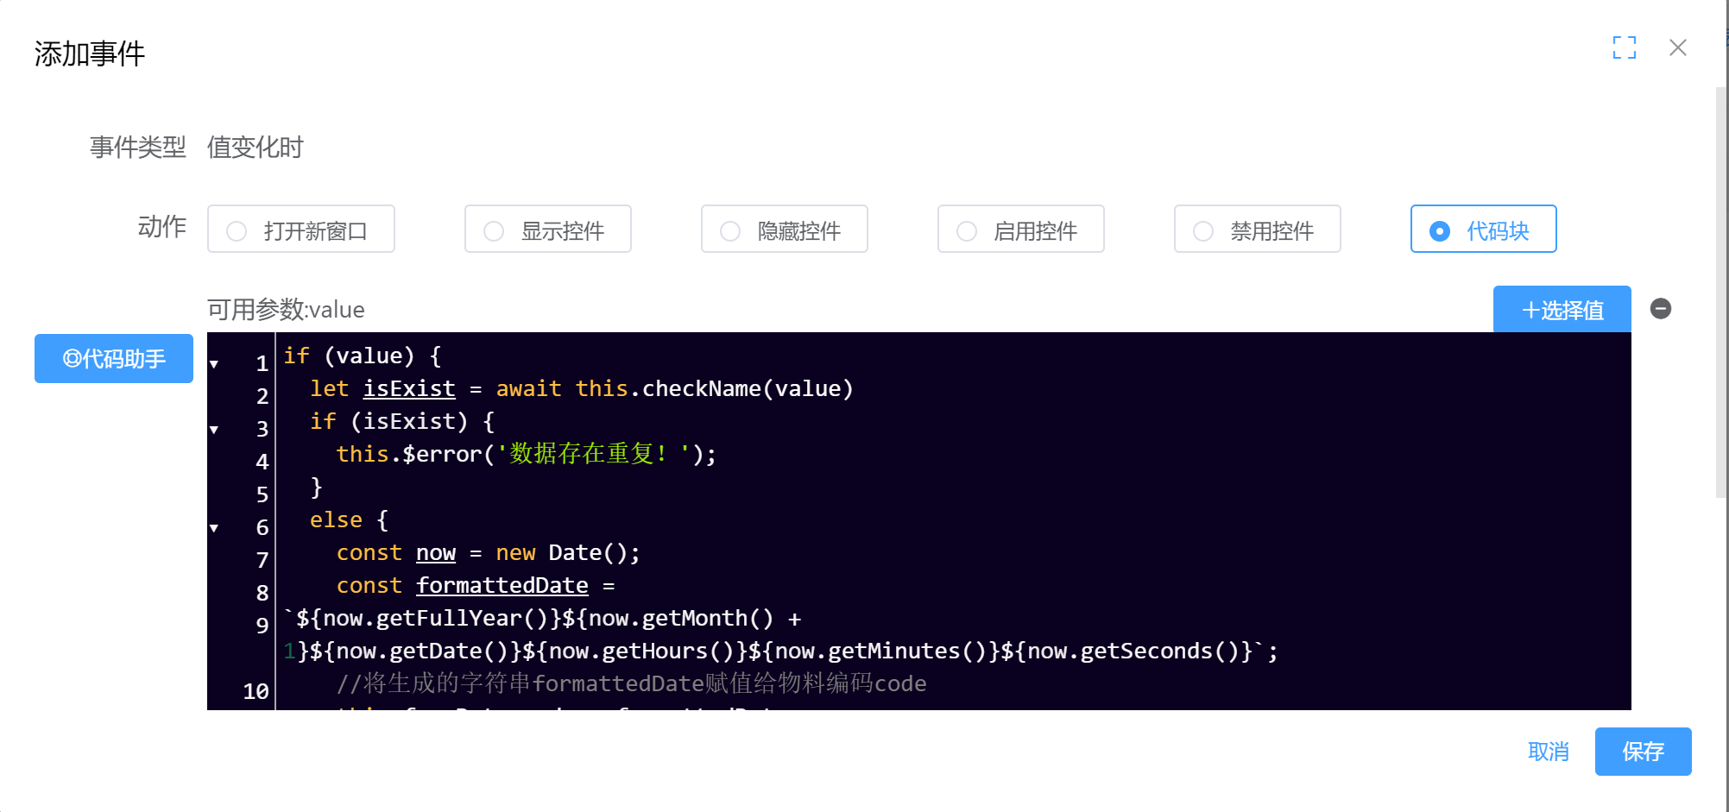The image size is (1729, 812).
Task: Click the +选择值 button
Action: tap(1562, 310)
